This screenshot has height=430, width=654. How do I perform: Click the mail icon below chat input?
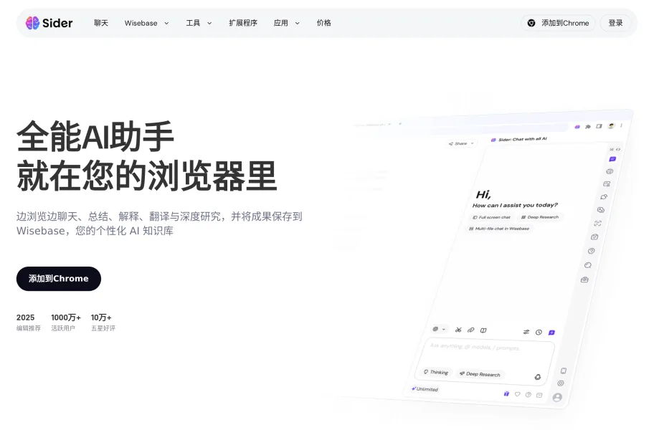(539, 395)
